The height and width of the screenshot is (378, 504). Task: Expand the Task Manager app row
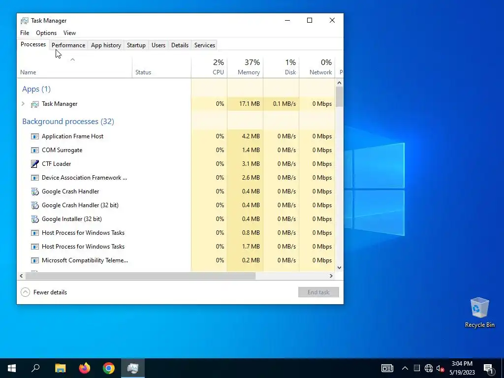23,103
